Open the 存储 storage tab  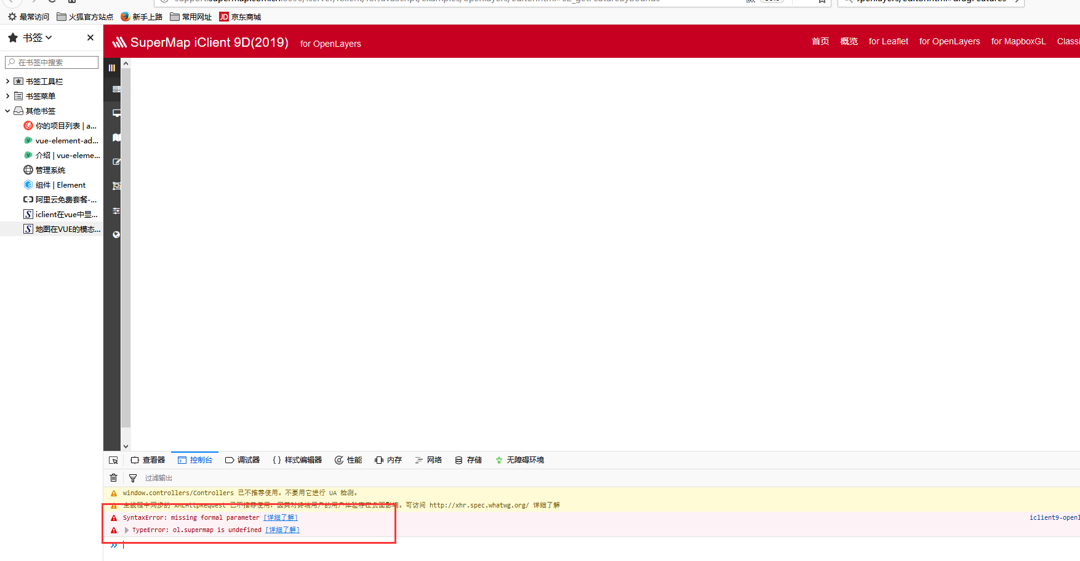coord(468,460)
